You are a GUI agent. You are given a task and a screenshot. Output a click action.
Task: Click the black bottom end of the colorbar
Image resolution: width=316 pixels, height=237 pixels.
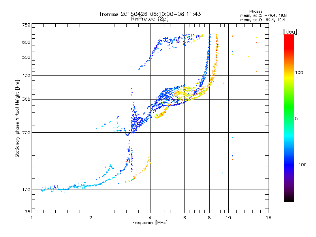(x=289, y=199)
